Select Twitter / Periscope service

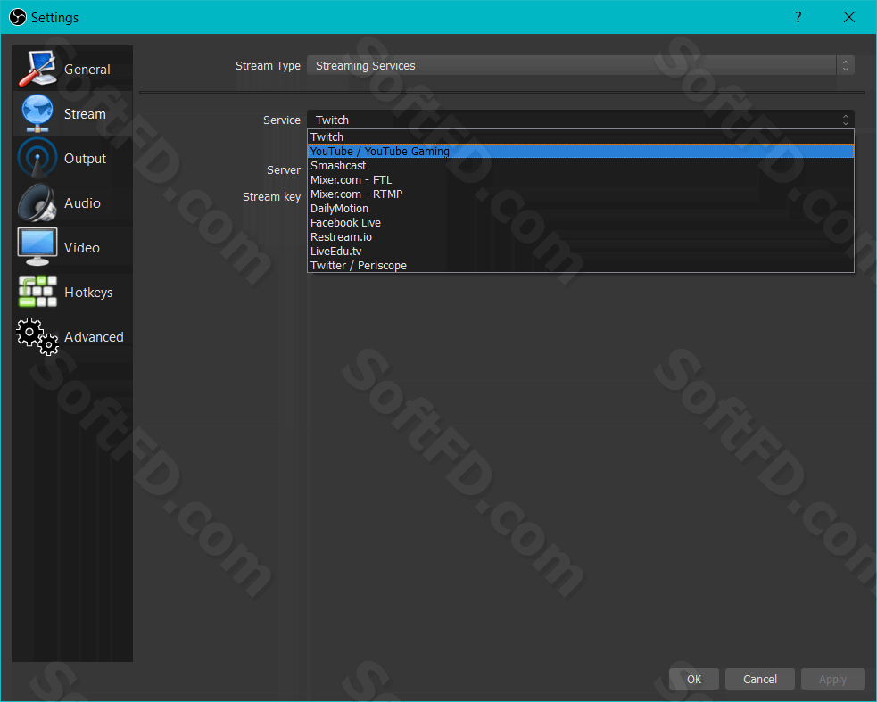(x=581, y=265)
